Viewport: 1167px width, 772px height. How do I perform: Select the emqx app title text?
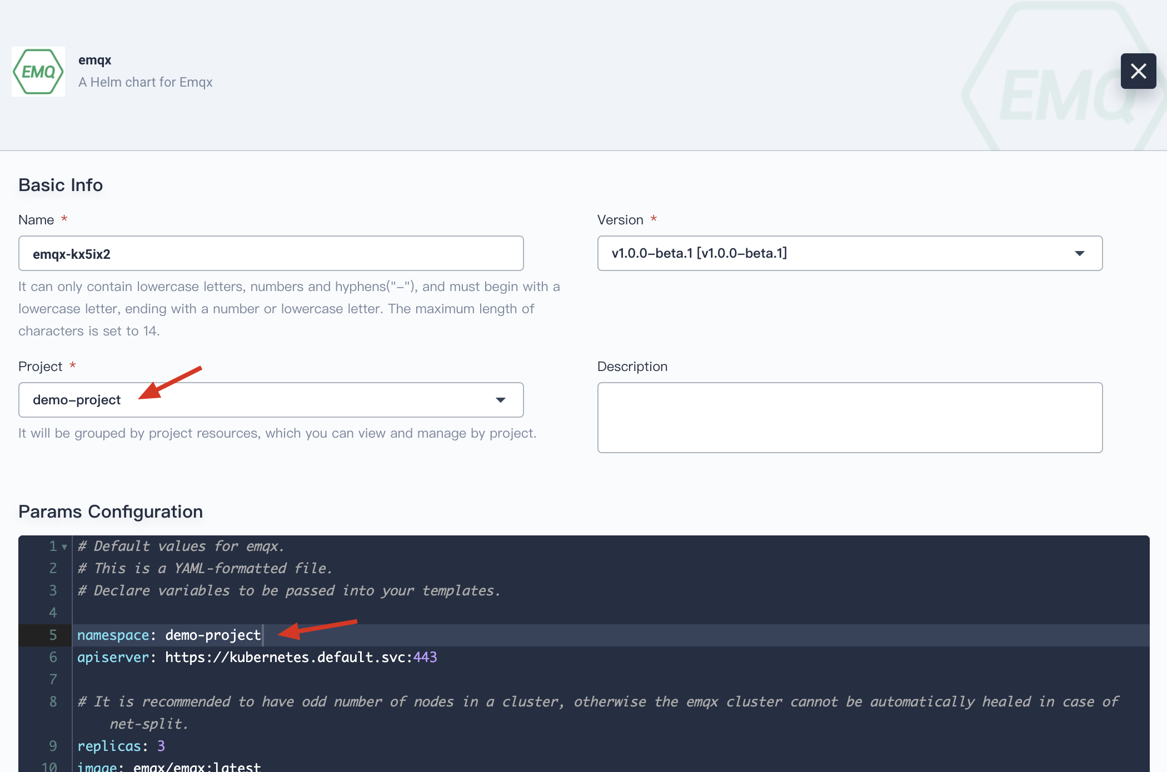94,60
